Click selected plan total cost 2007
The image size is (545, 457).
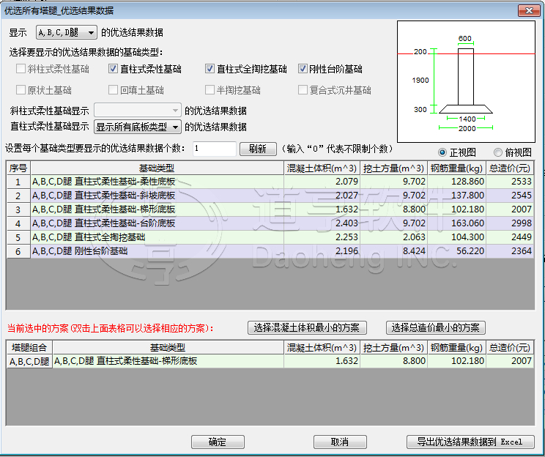pyautogui.click(x=510, y=361)
